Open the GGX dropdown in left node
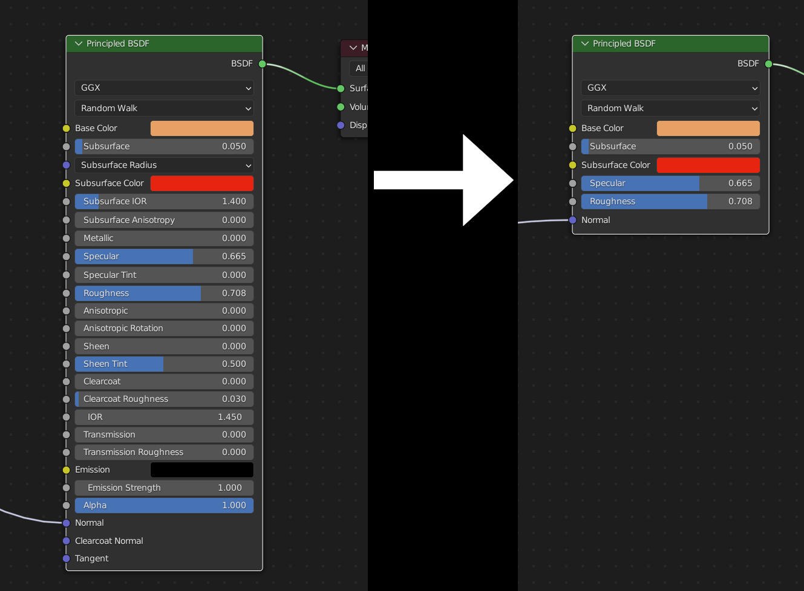 tap(165, 88)
